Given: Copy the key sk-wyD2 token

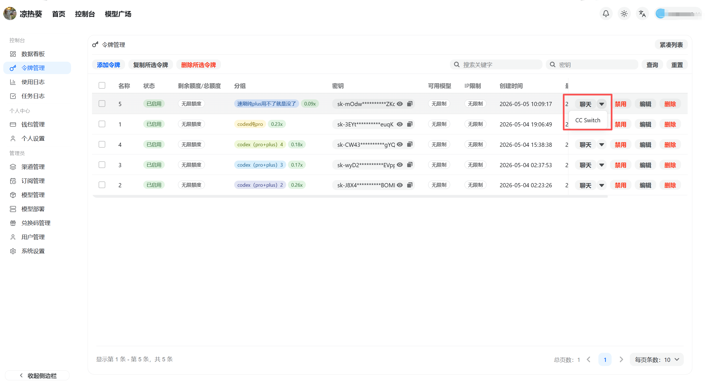Looking at the screenshot, I should pyautogui.click(x=410, y=165).
